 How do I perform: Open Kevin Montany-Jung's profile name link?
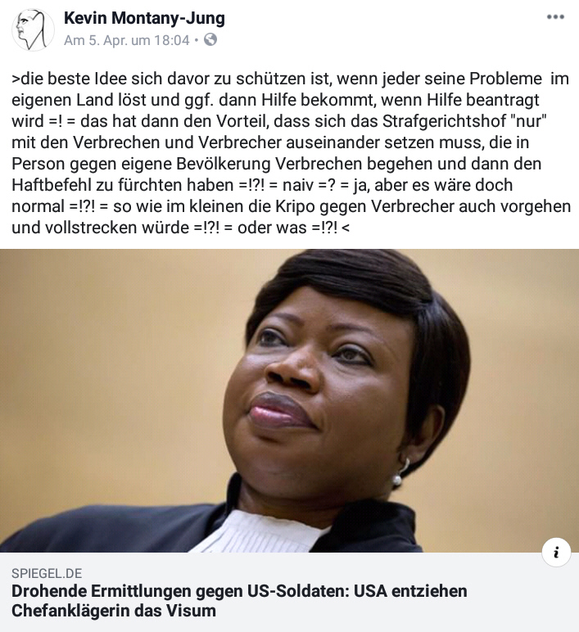point(144,18)
